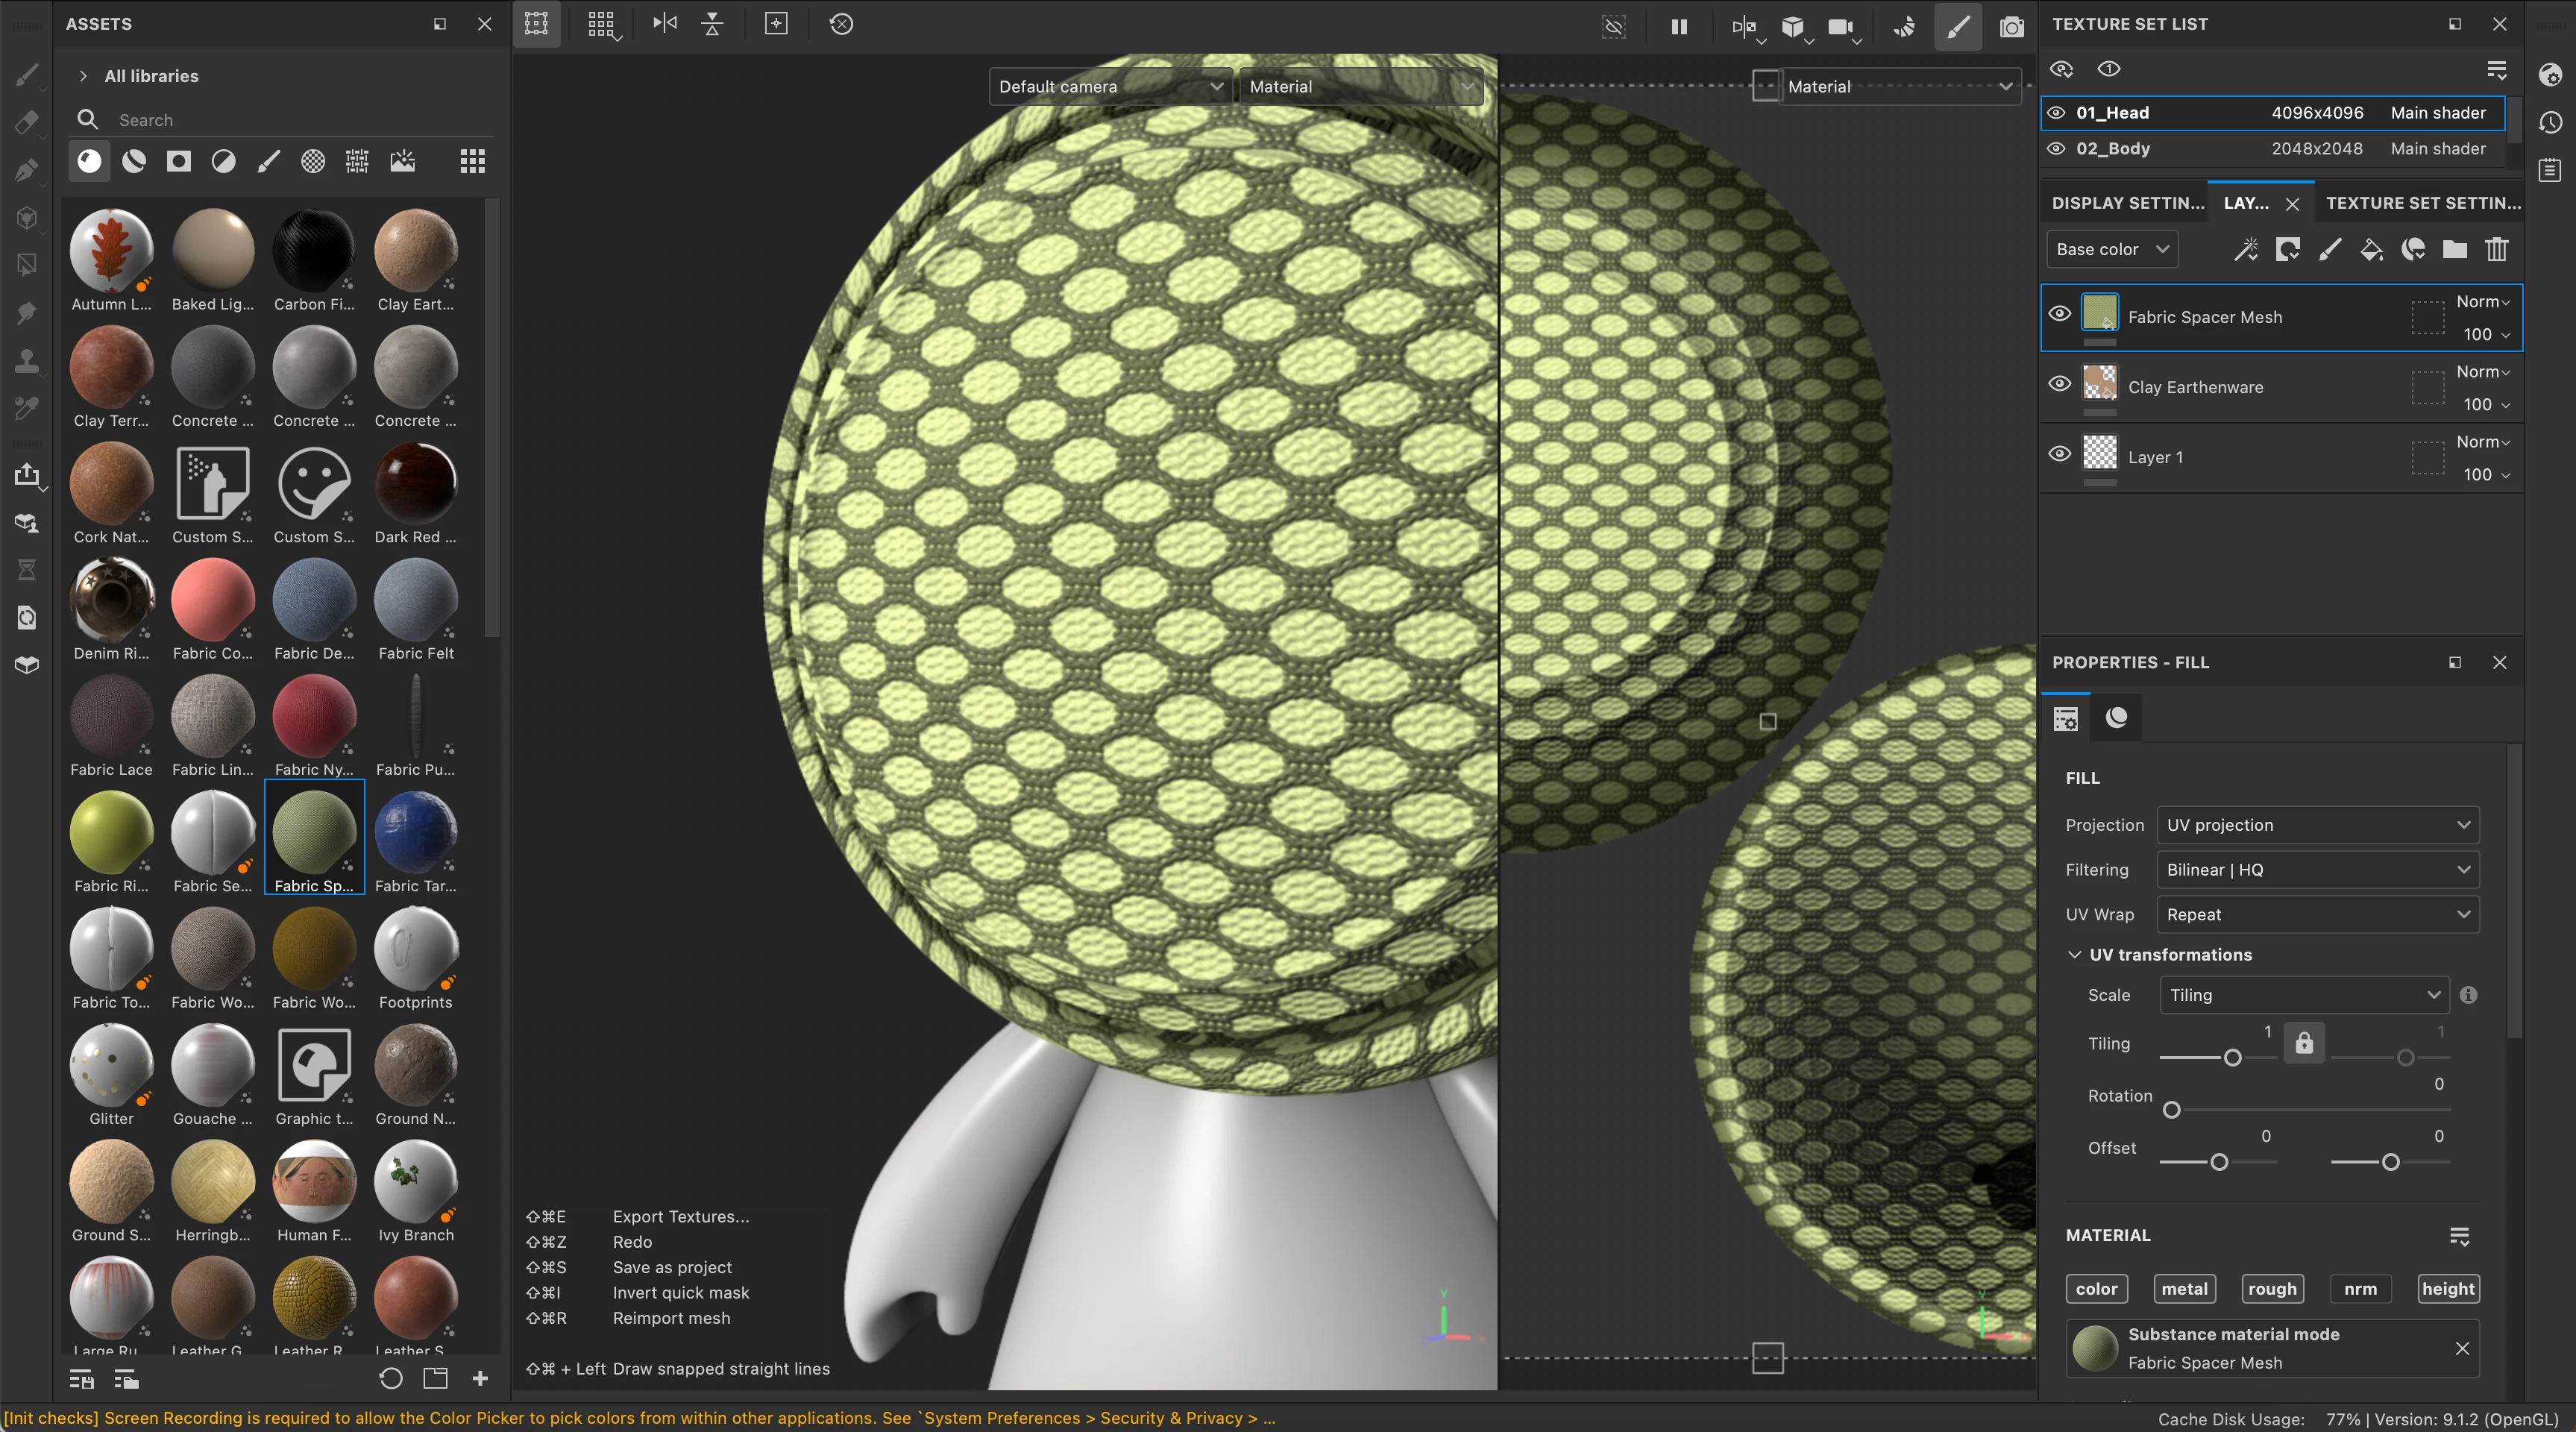Click the Add folder icon in layers
2576x1432 pixels.
(x=2454, y=249)
